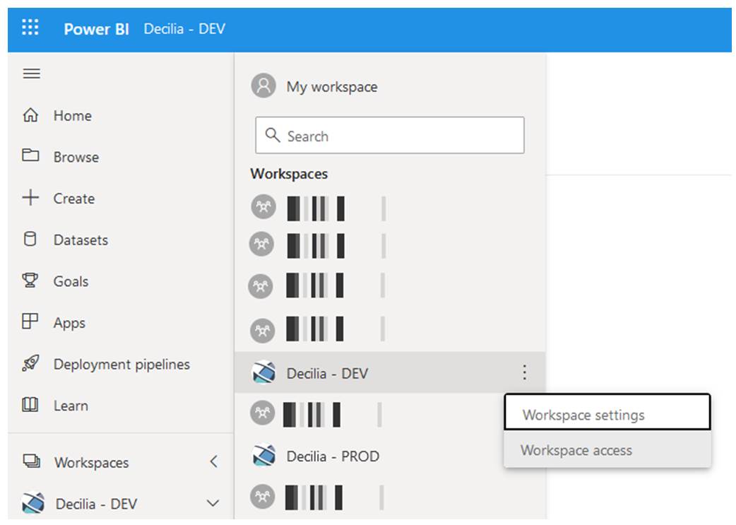Viewport: 736px width, 525px height.
Task: Click the Deployment pipelines rocket icon
Action: [x=30, y=363]
